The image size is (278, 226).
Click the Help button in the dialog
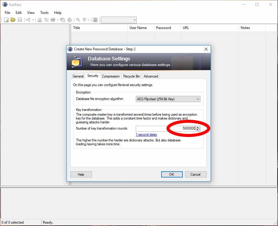[x=81, y=174]
